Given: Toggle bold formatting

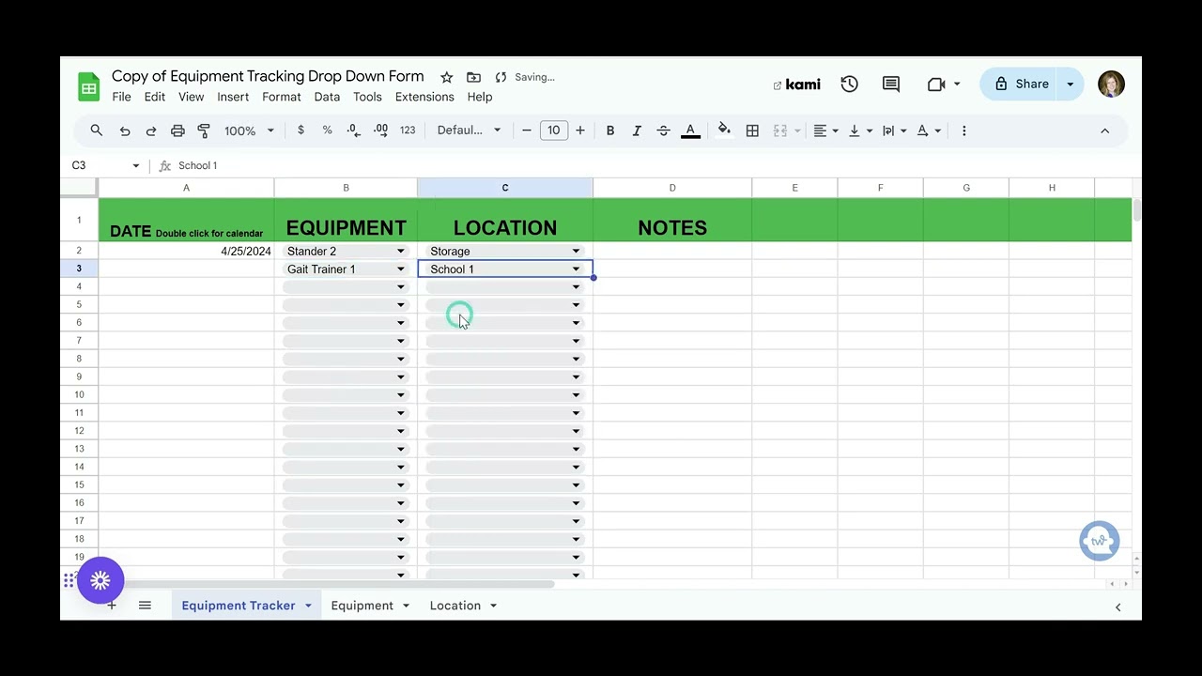Looking at the screenshot, I should click(x=610, y=131).
